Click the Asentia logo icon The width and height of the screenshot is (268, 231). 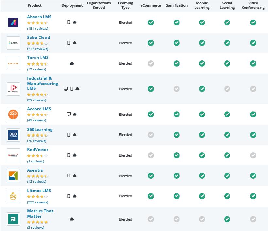pos(13,176)
